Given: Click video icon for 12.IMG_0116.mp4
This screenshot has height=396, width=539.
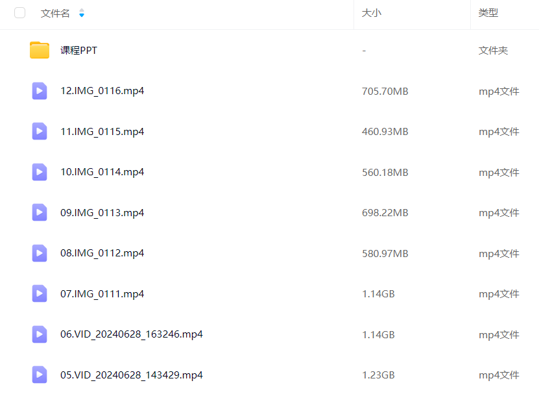Looking at the screenshot, I should coord(40,91).
